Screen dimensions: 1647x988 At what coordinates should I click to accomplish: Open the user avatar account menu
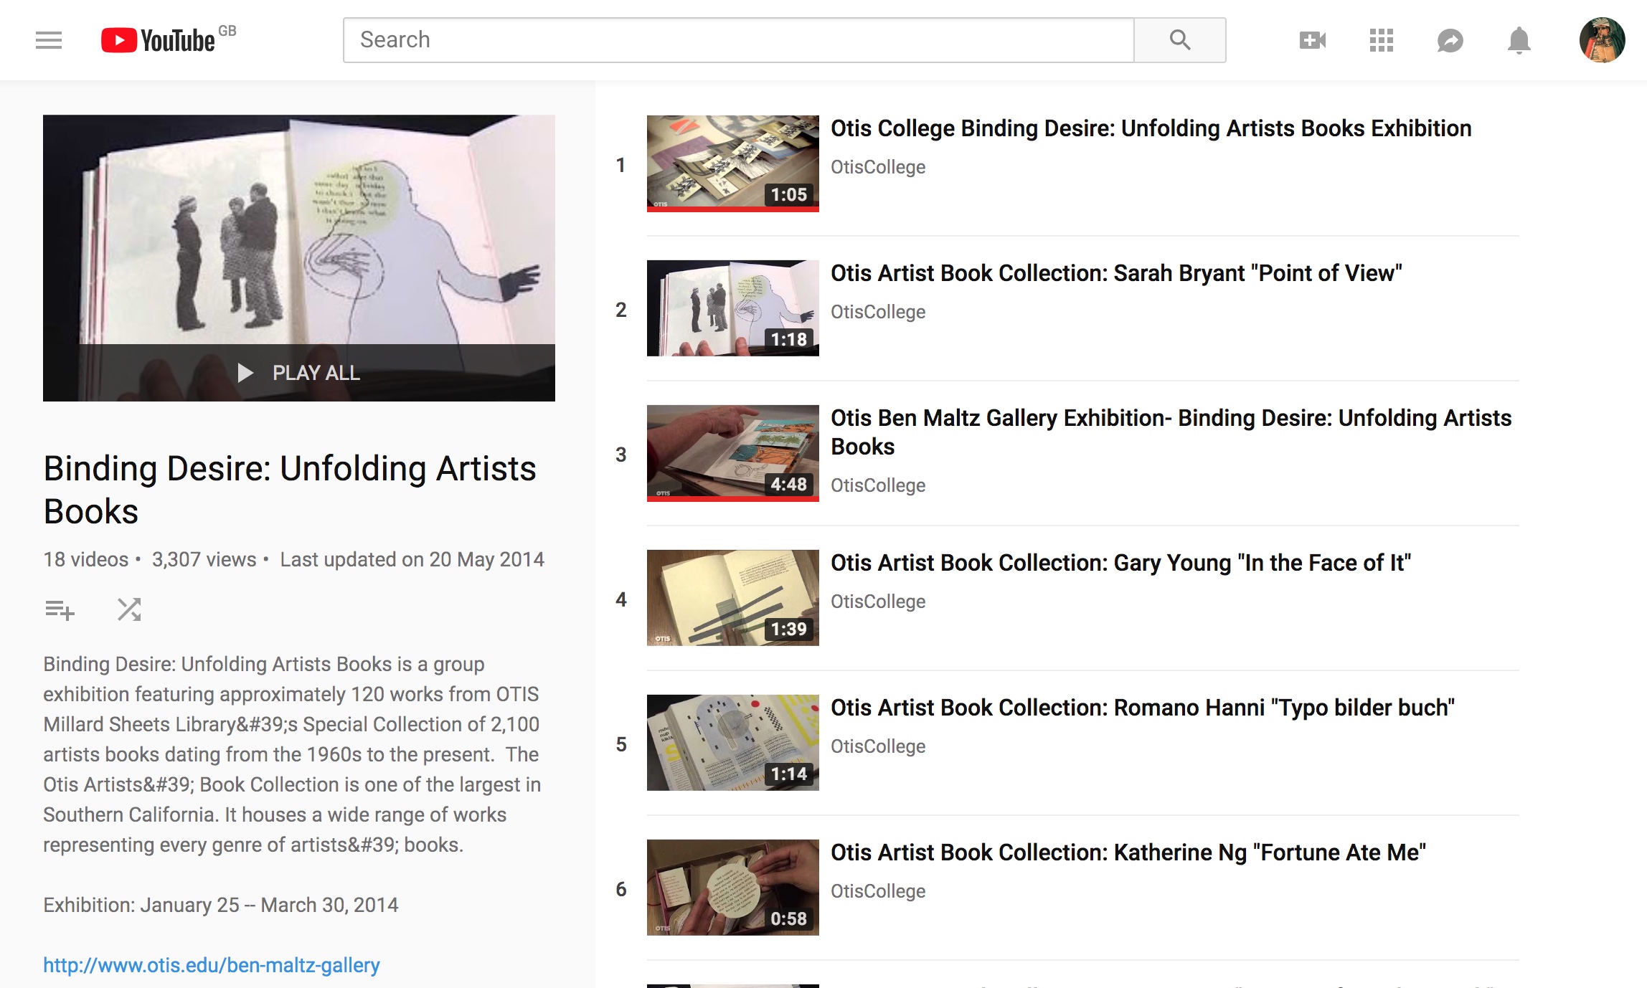point(1601,40)
